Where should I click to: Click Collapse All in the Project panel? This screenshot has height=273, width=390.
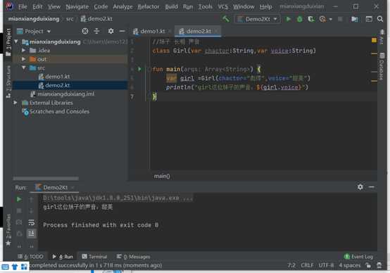click(x=96, y=31)
